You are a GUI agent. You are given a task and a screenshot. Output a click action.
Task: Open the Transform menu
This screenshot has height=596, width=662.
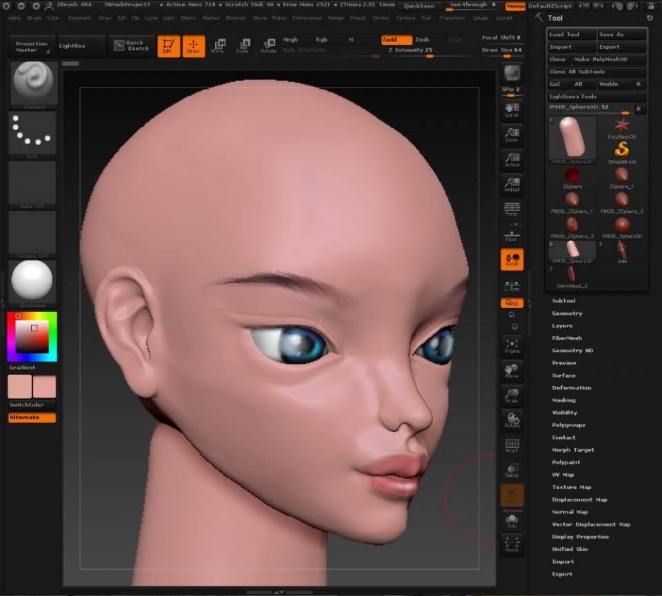452,18
